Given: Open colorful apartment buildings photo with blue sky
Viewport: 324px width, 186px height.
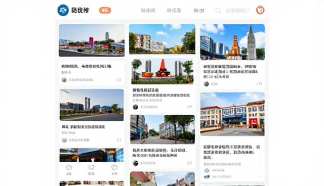Looking at the screenshot, I should tap(162, 39).
